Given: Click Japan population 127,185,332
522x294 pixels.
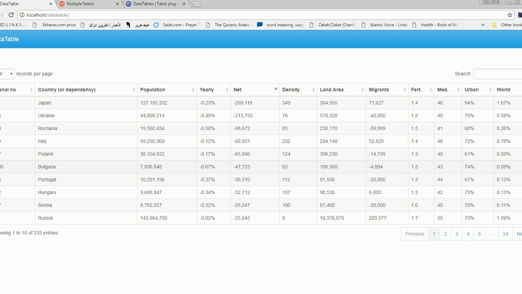Looking at the screenshot, I should tap(154, 103).
